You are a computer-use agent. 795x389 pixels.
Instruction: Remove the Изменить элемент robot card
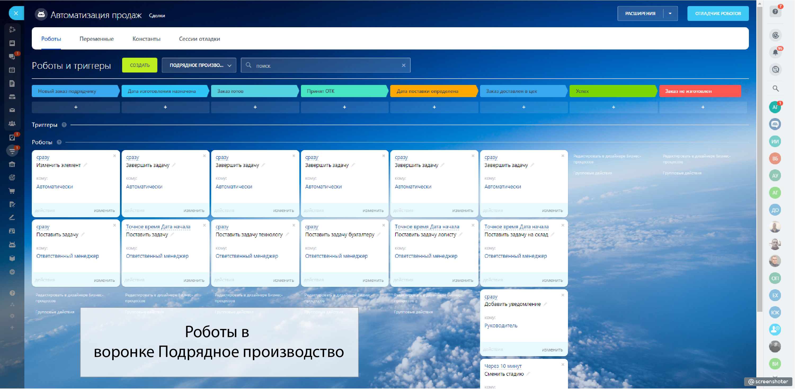pyautogui.click(x=114, y=156)
